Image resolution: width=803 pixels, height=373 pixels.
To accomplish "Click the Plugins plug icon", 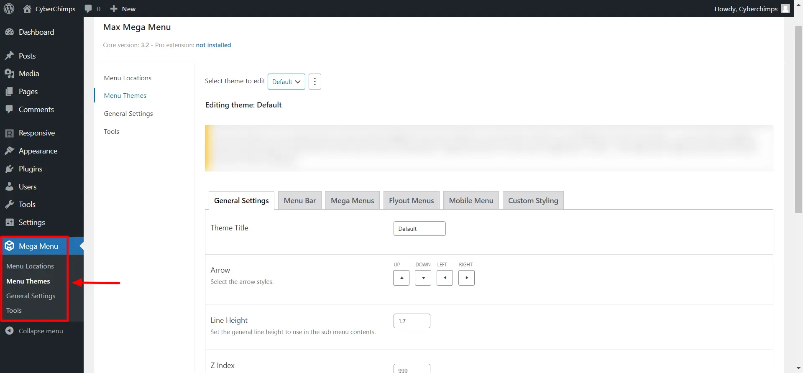I will click(x=9, y=169).
